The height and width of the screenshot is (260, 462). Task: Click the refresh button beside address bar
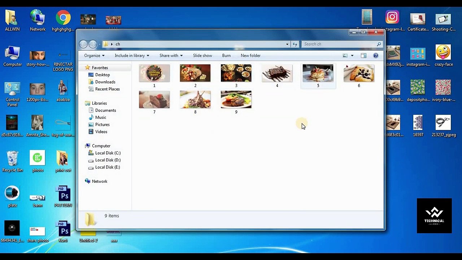[x=295, y=44]
